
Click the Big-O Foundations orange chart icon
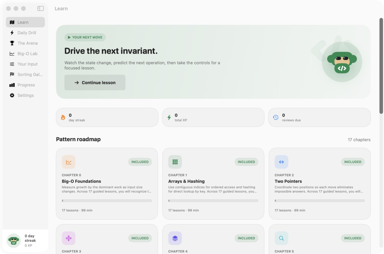pos(69,162)
